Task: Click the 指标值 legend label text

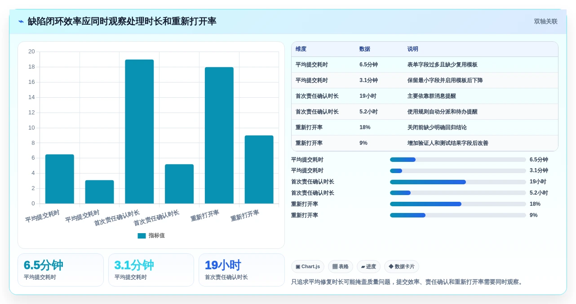Action: pyautogui.click(x=157, y=235)
